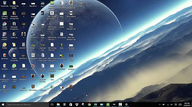Open the Camtasia Studio 8 desktop shortcut
Viewport: 192px width, 107px height.
(x=5, y=15)
